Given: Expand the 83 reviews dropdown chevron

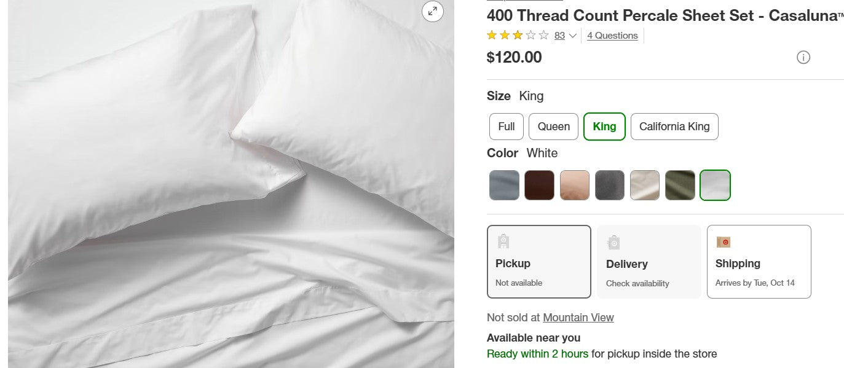Looking at the screenshot, I should 572,36.
